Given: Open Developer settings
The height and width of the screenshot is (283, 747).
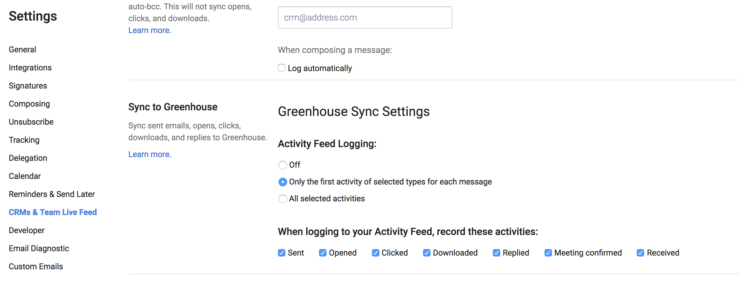Looking at the screenshot, I should (26, 230).
